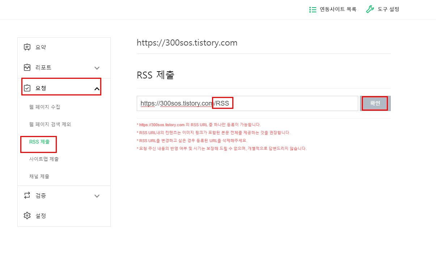Open 사이트맵 제출 menu item

click(44, 159)
